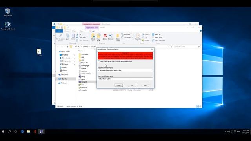Click the Installation folder name field

point(125,70)
